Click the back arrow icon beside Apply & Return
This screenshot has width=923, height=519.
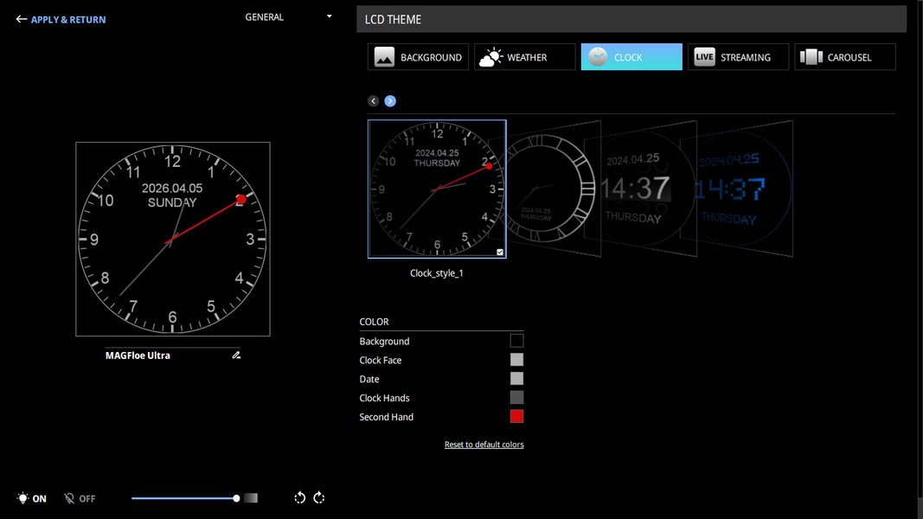21,19
